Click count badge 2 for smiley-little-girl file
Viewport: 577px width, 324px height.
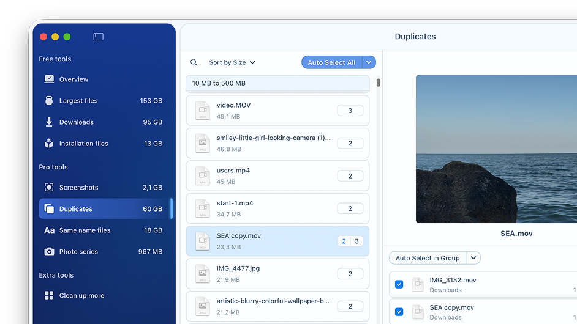350,143
